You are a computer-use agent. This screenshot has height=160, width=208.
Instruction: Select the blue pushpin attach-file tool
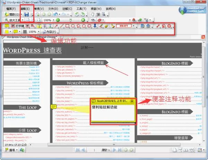coord(95,26)
